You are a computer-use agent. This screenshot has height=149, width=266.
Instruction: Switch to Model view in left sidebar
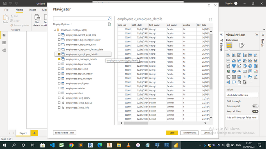pos(4,50)
